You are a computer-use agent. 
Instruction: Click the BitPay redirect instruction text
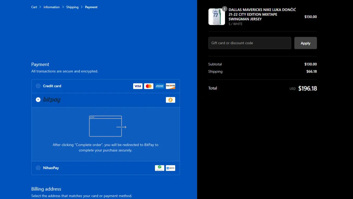tap(106, 147)
